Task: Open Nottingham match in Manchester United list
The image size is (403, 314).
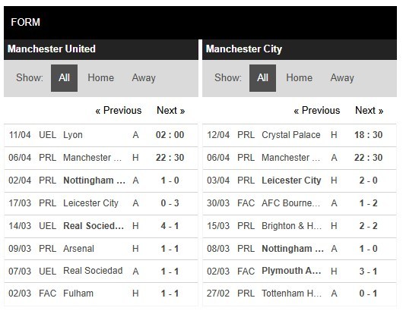Action: (x=101, y=181)
